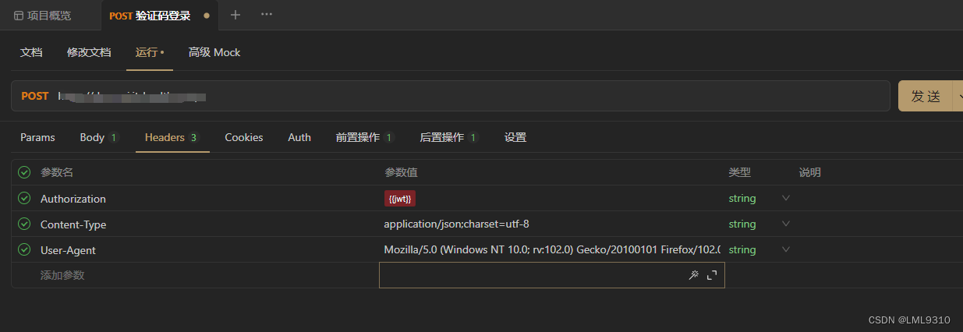Select the Headers tab
Screen dimensions: 963x332
(x=172, y=137)
